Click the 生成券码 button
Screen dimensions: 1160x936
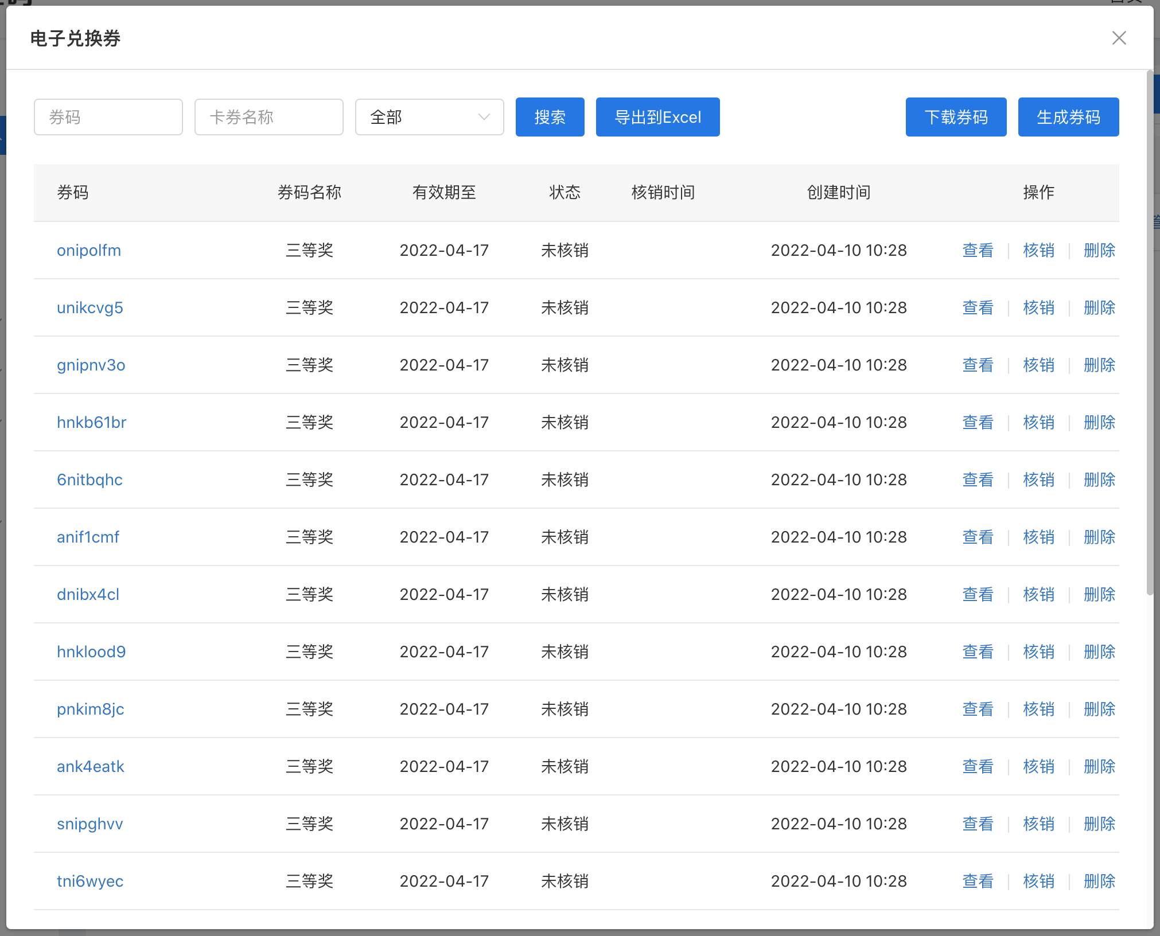1068,117
